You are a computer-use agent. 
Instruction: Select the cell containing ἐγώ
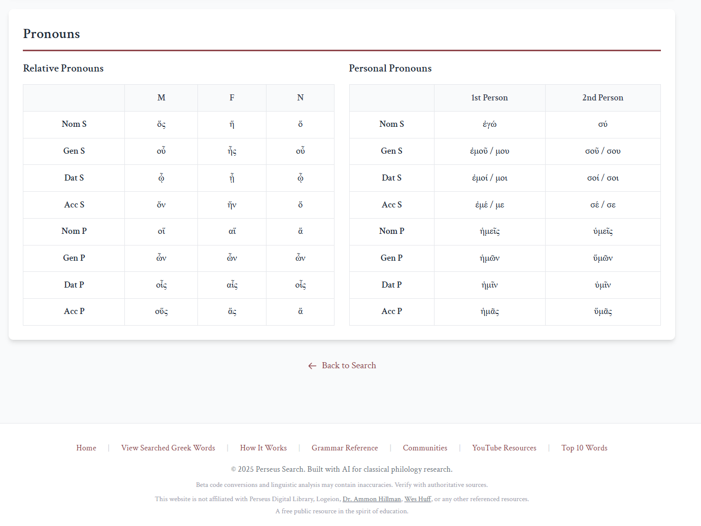click(x=489, y=124)
